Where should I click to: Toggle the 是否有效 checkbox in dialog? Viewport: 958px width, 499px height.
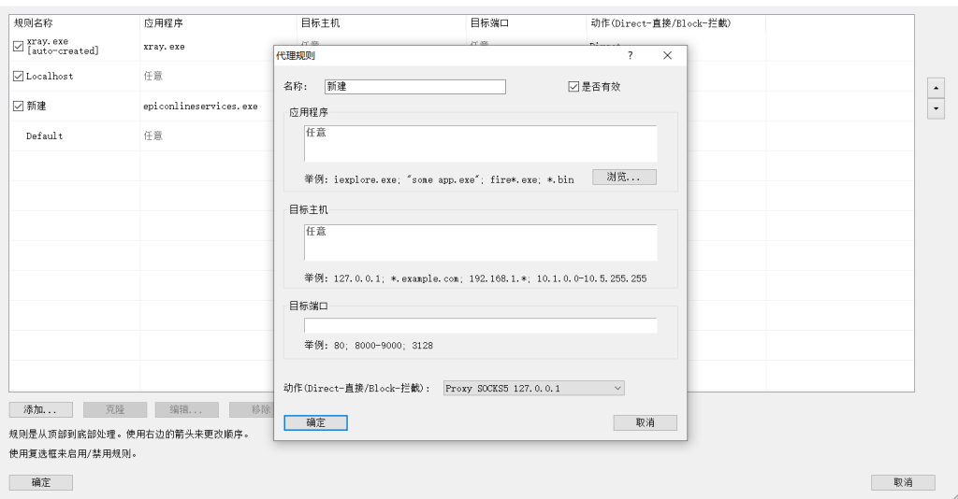pyautogui.click(x=573, y=87)
